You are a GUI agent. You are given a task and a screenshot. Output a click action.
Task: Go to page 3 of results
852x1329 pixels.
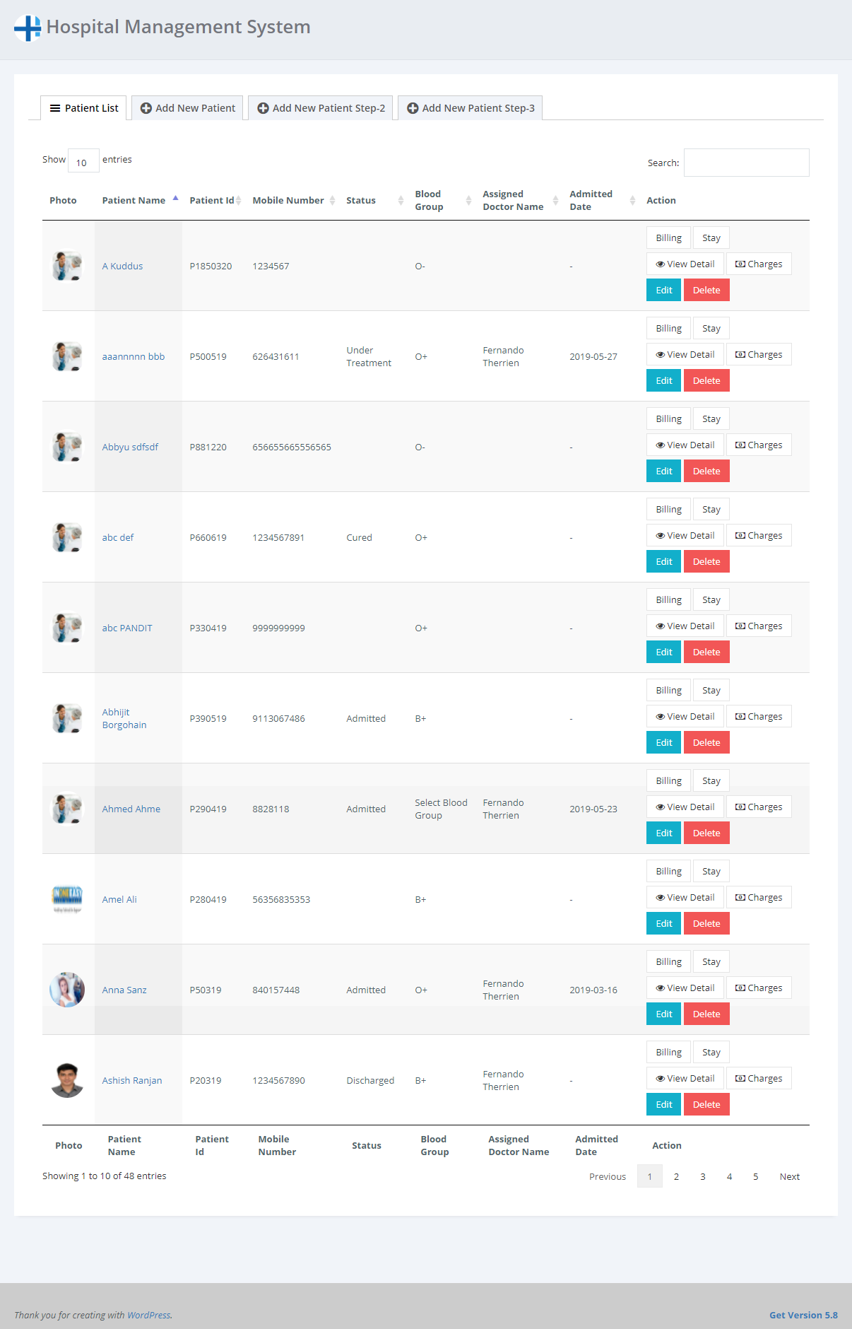tap(702, 1176)
